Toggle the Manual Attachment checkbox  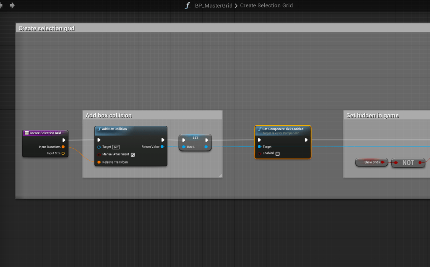pos(133,155)
